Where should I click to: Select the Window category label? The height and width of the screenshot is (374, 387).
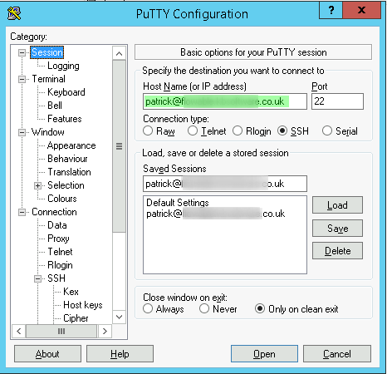click(48, 132)
